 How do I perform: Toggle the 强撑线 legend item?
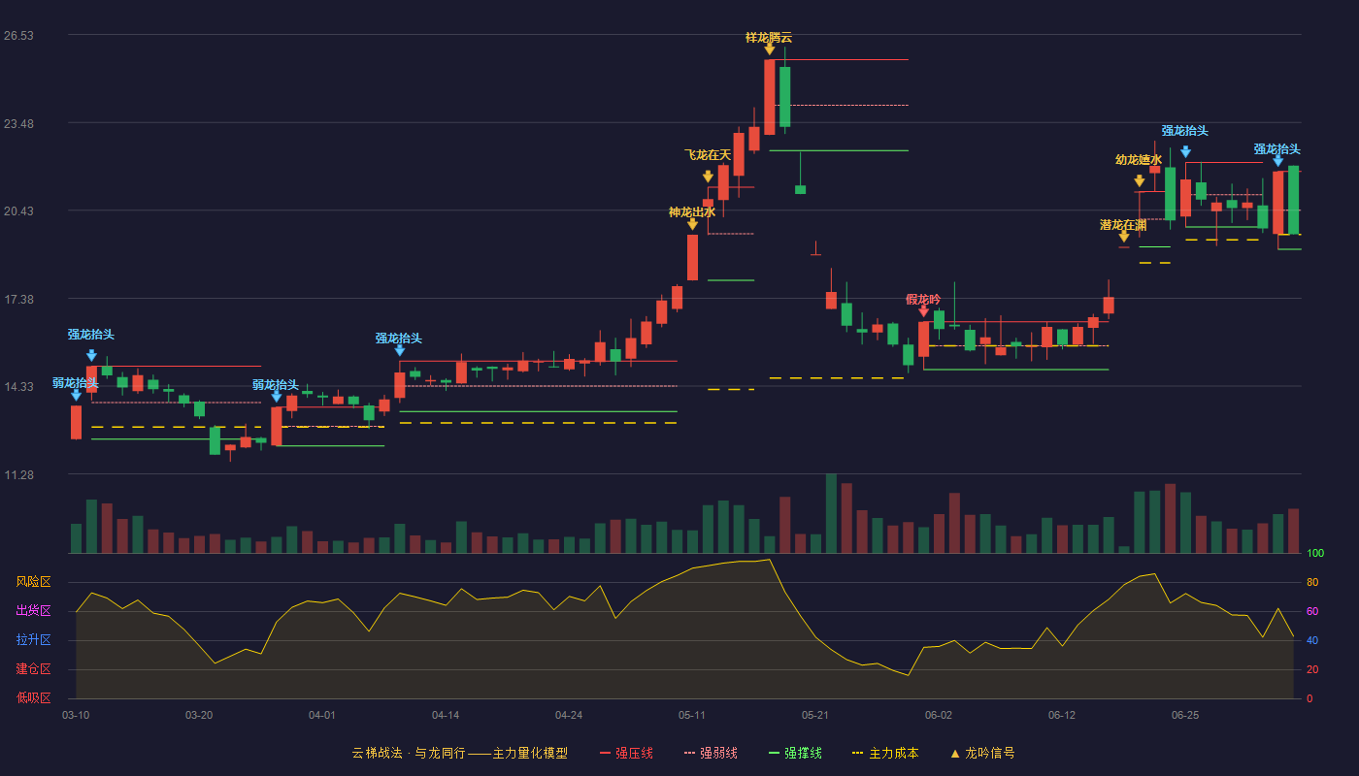pos(795,753)
